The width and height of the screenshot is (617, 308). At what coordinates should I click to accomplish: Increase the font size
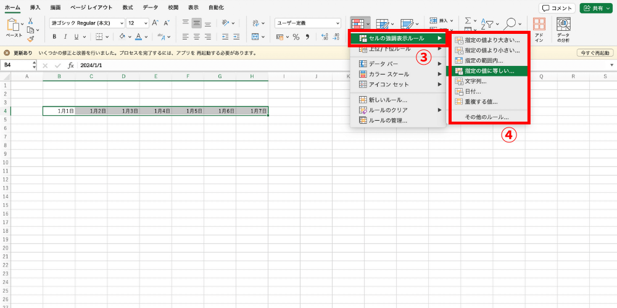pos(155,23)
